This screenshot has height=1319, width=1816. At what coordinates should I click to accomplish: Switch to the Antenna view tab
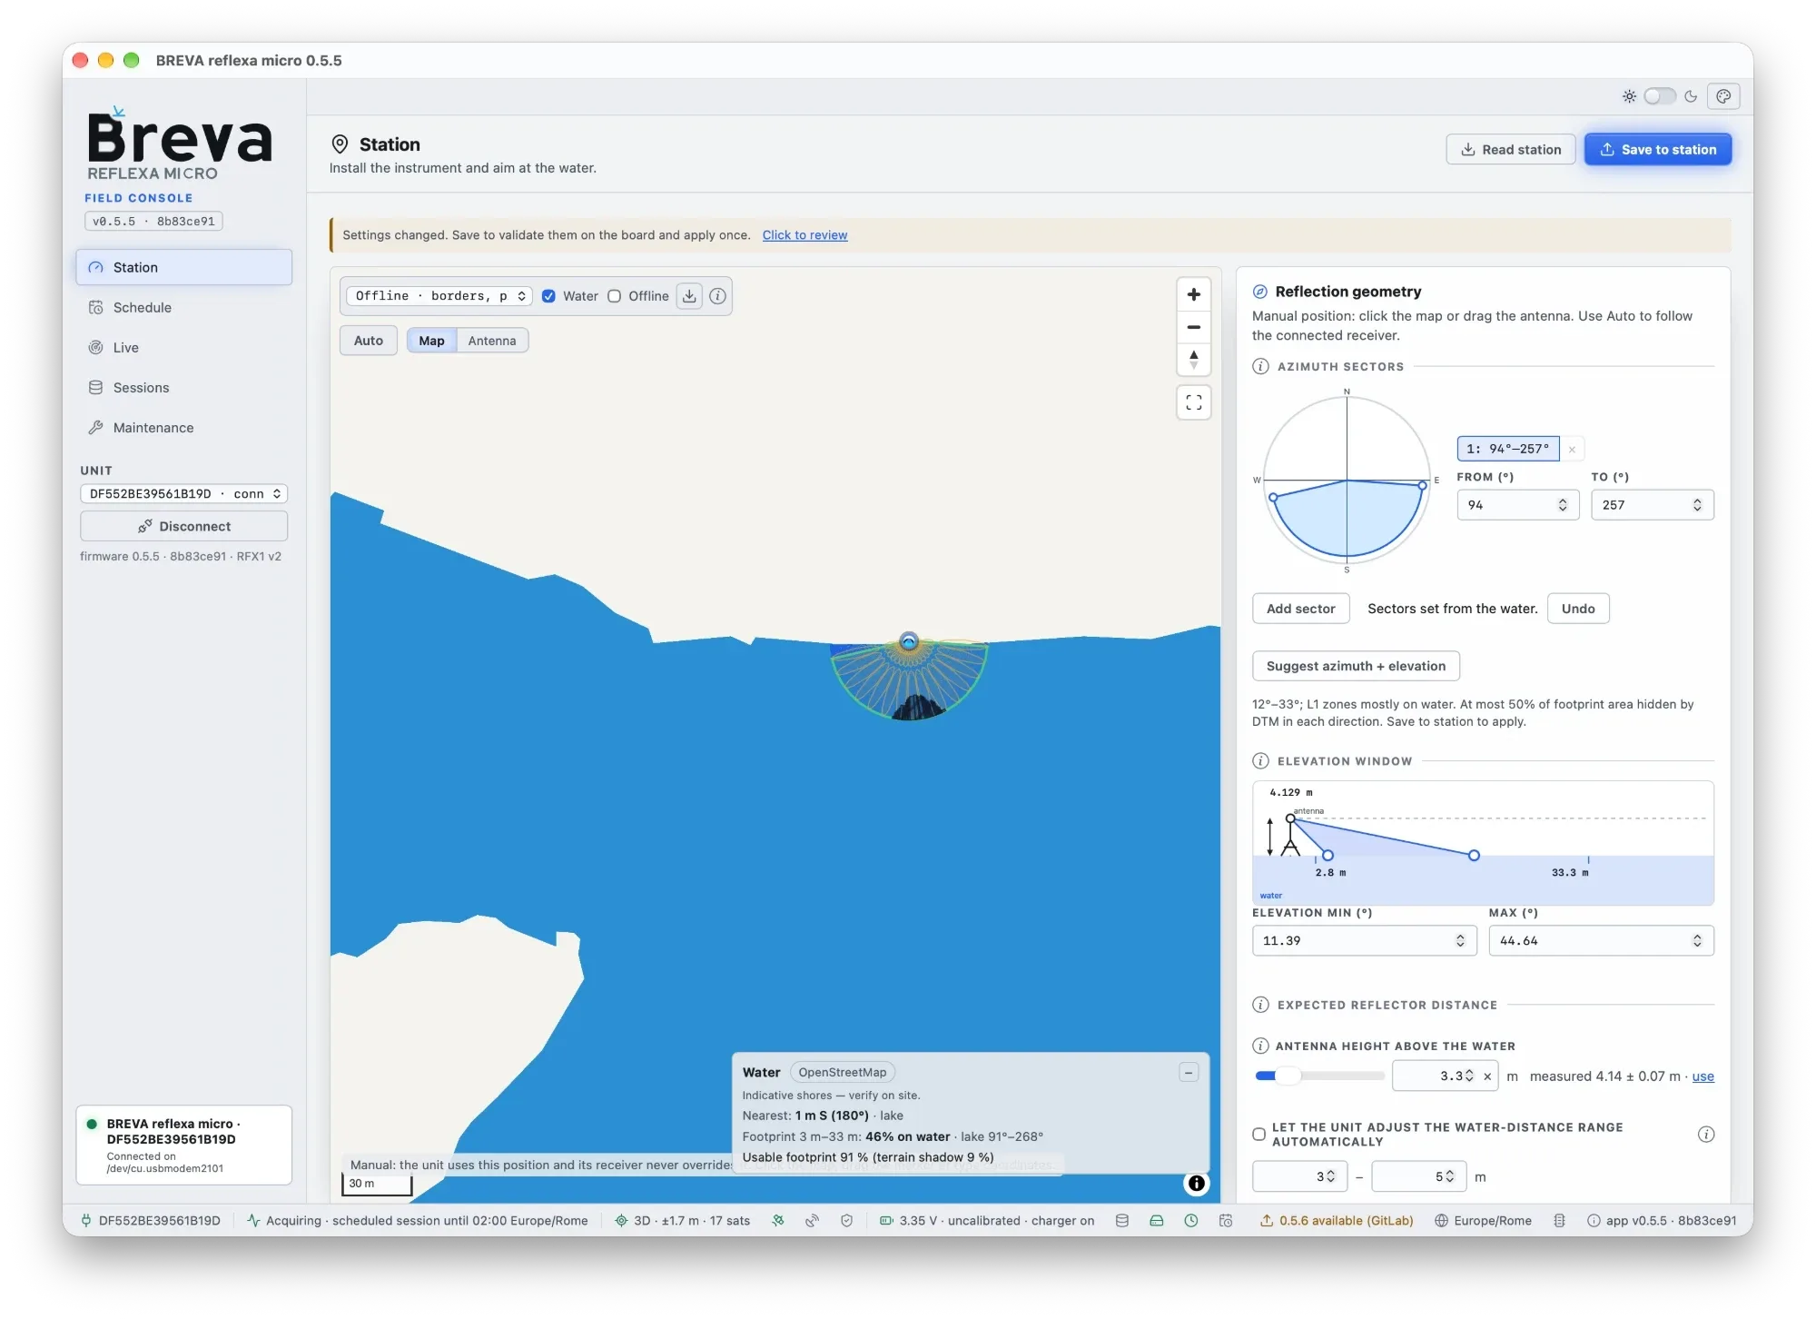coord(491,341)
